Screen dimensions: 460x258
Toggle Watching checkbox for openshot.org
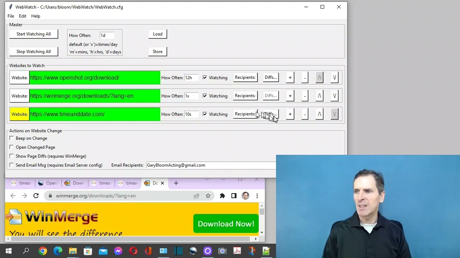click(205, 77)
